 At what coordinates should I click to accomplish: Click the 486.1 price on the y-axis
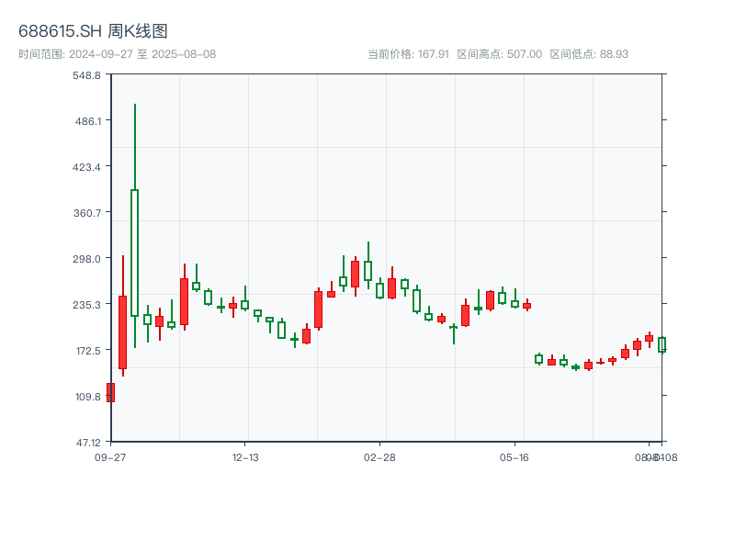(x=86, y=120)
